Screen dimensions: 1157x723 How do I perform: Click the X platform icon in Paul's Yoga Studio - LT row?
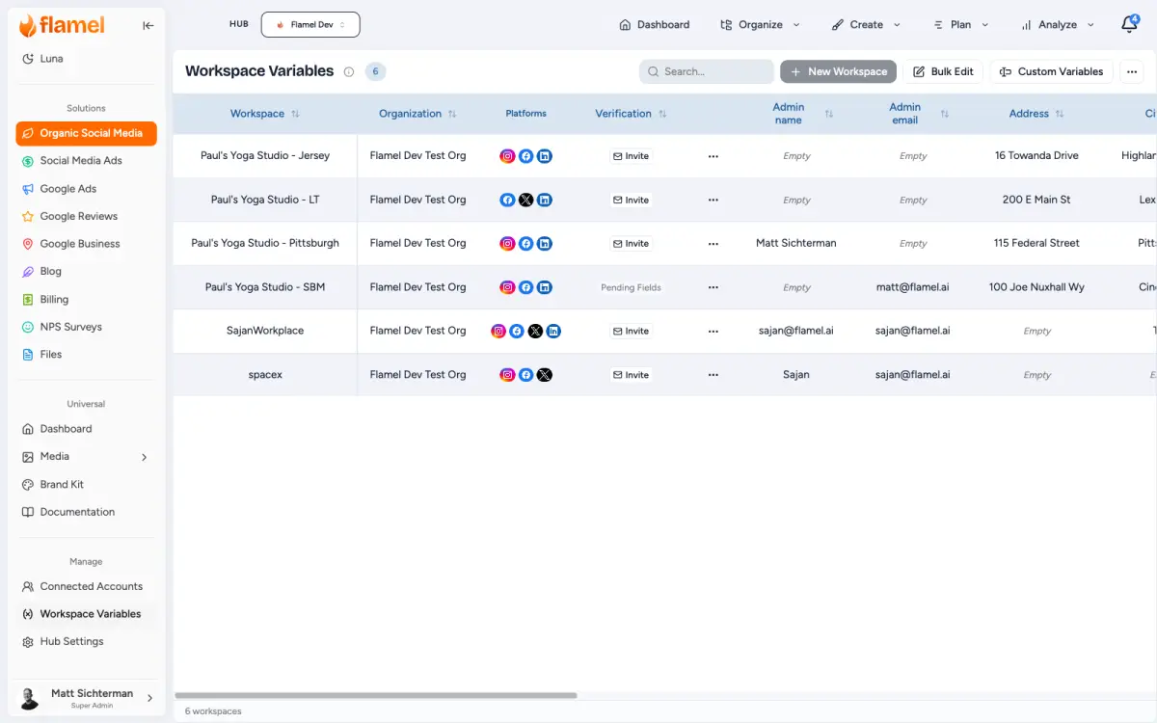coord(525,200)
